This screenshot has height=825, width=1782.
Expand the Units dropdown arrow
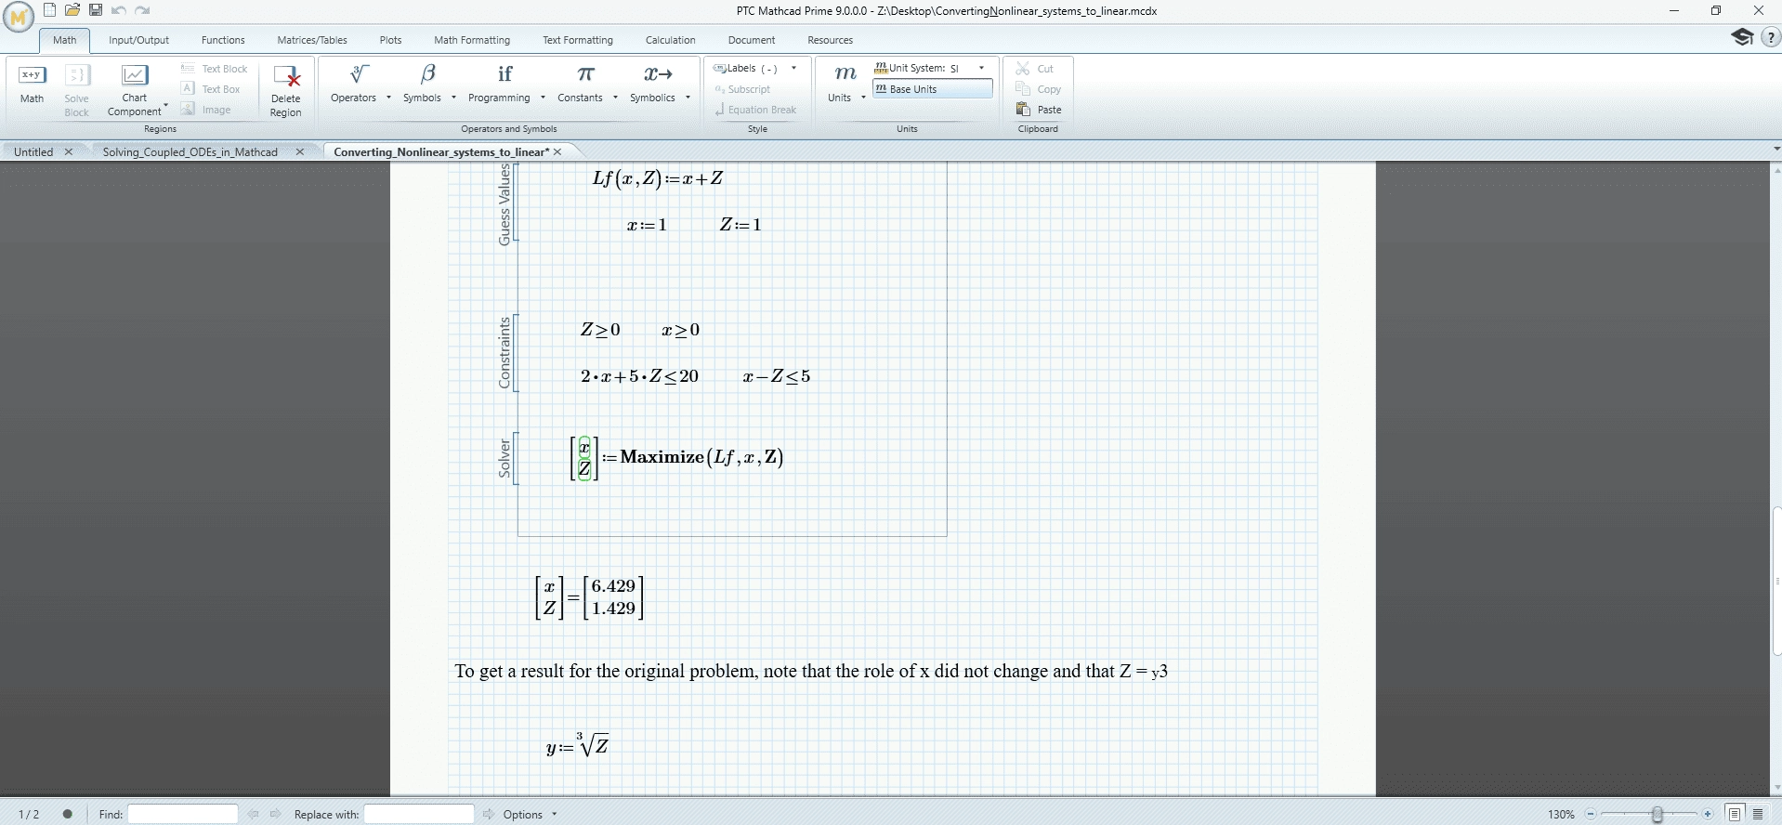(863, 98)
